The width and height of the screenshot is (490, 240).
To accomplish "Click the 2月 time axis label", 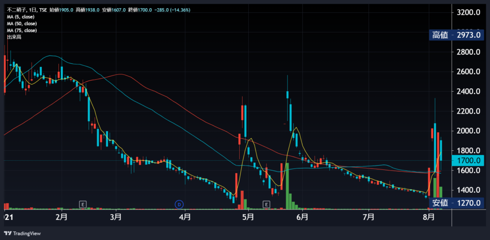I will (62, 216).
